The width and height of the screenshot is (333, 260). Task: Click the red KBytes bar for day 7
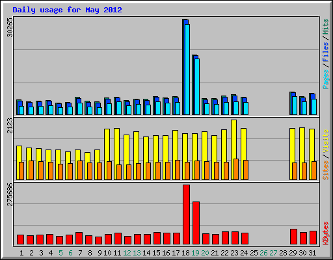pyautogui.click(x=79, y=239)
